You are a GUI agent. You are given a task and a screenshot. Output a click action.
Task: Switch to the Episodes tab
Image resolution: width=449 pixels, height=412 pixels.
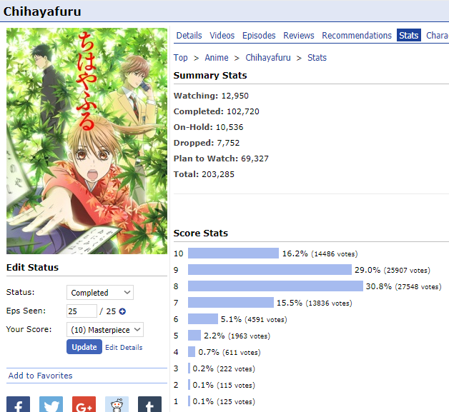[259, 36]
